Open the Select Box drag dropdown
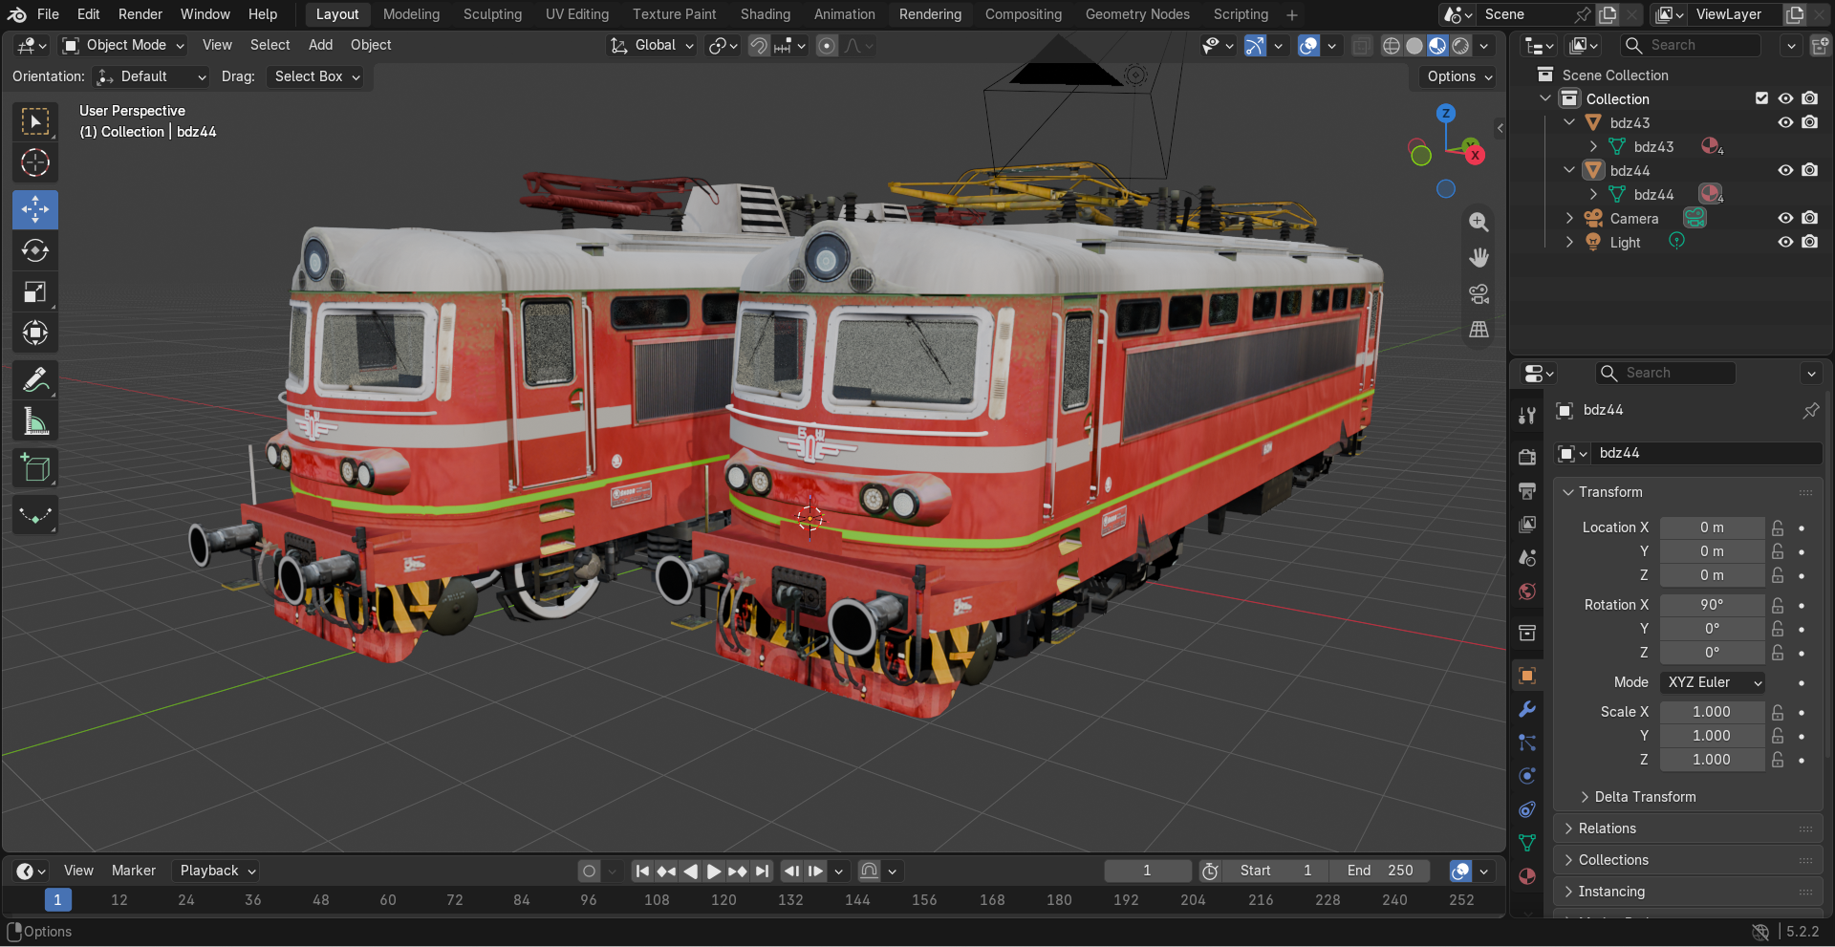The image size is (1835, 947). pyautogui.click(x=316, y=76)
